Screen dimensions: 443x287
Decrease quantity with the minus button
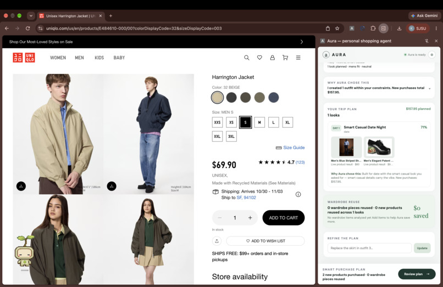pyautogui.click(x=219, y=218)
